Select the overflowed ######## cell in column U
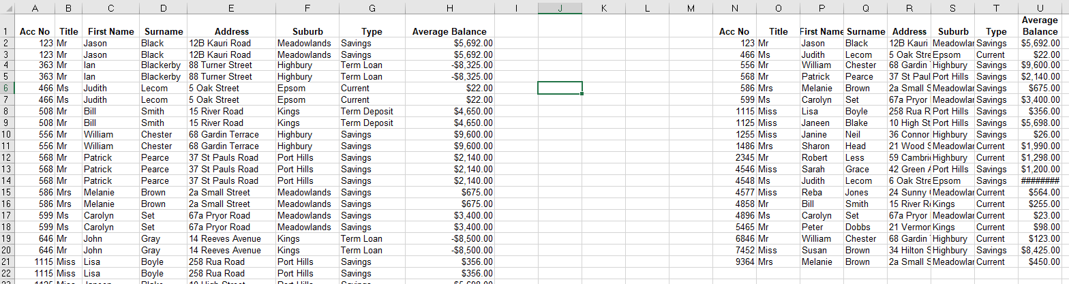The image size is (1069, 284). (x=1040, y=180)
